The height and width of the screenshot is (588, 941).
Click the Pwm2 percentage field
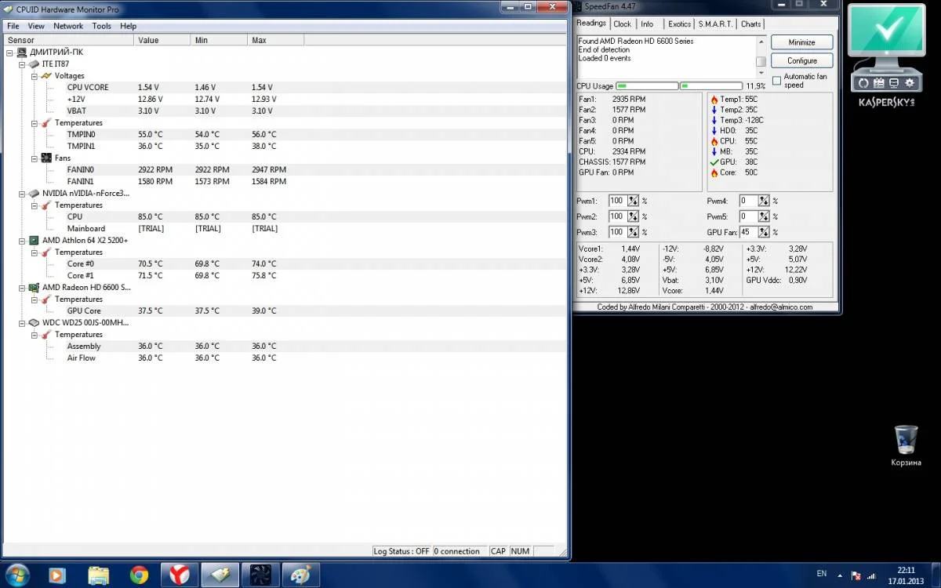click(617, 216)
